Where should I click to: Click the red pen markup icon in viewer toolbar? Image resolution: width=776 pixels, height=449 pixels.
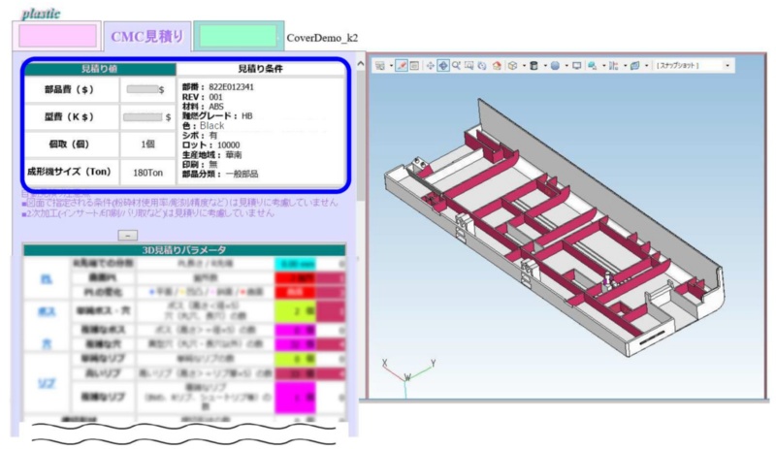(x=401, y=66)
